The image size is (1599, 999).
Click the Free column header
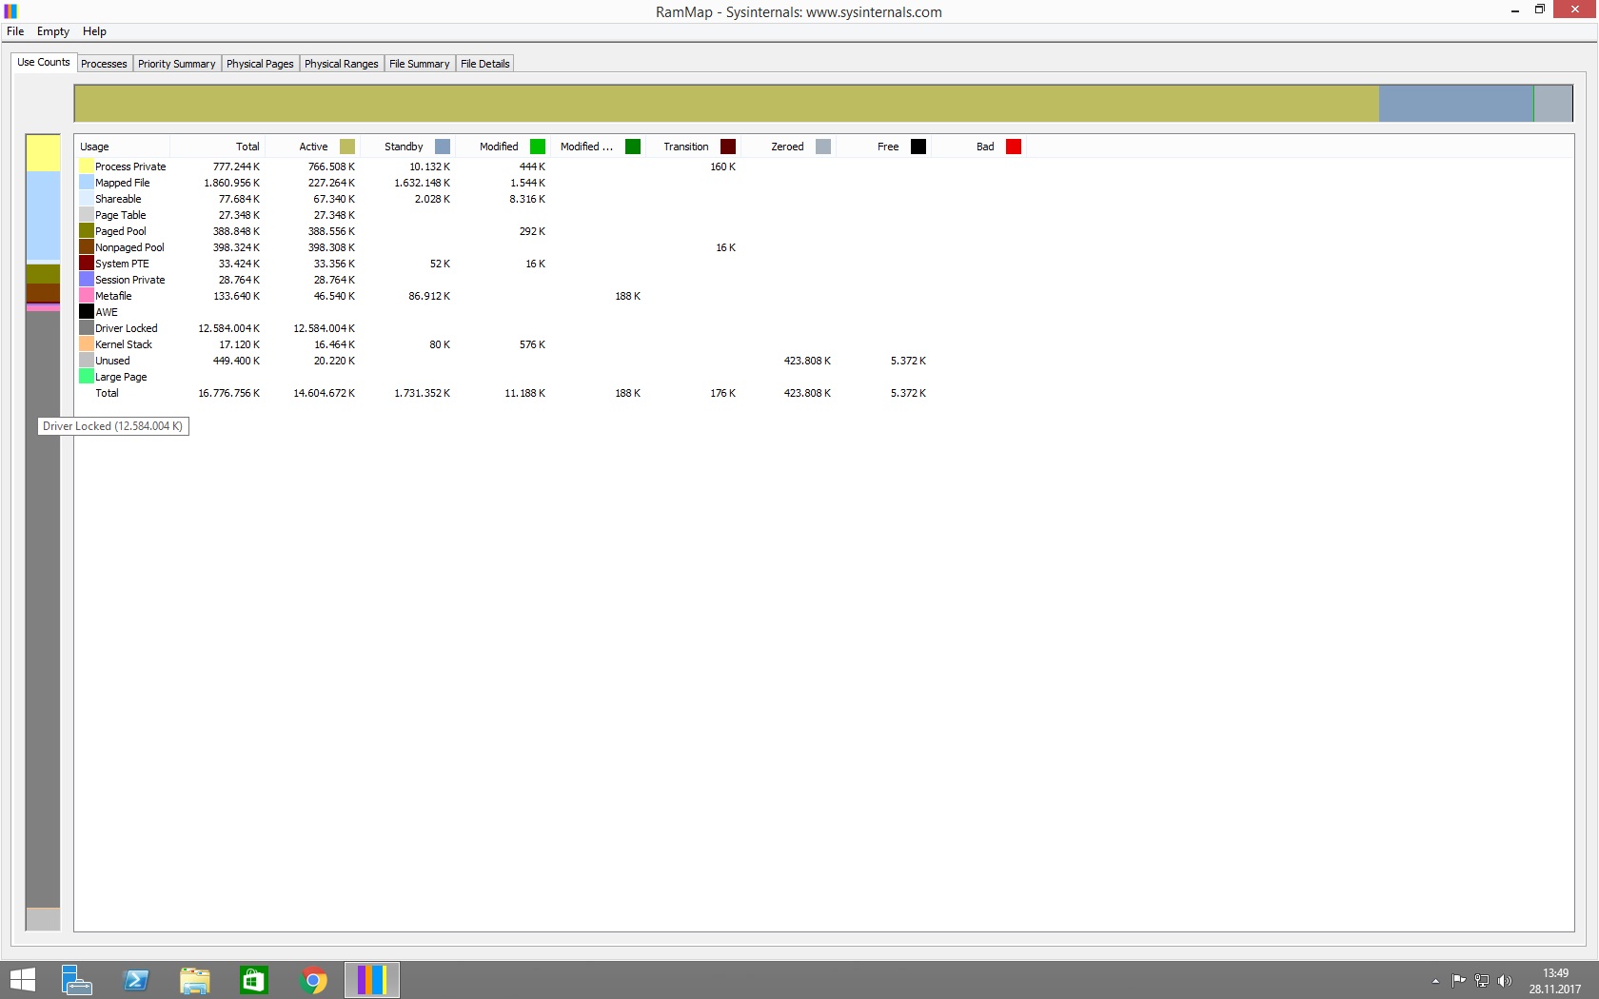pos(883,147)
